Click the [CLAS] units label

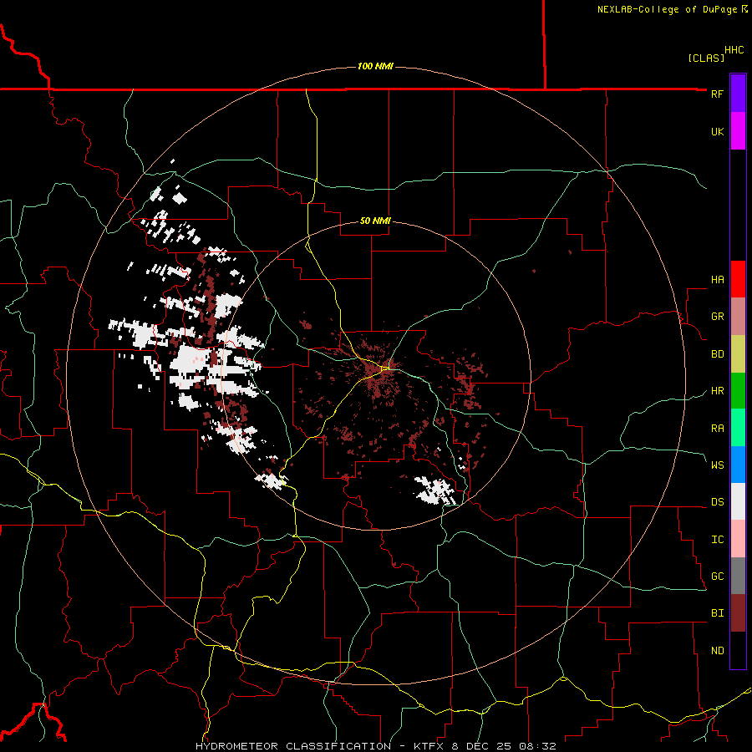(706, 58)
